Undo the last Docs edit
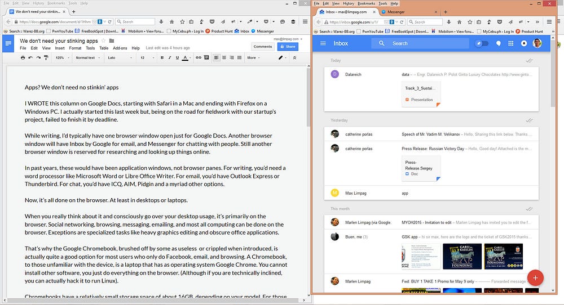 point(30,57)
